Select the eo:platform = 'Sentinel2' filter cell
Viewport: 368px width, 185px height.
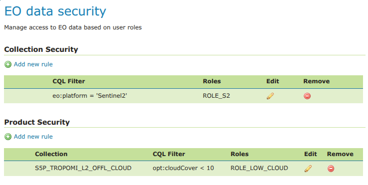point(90,96)
